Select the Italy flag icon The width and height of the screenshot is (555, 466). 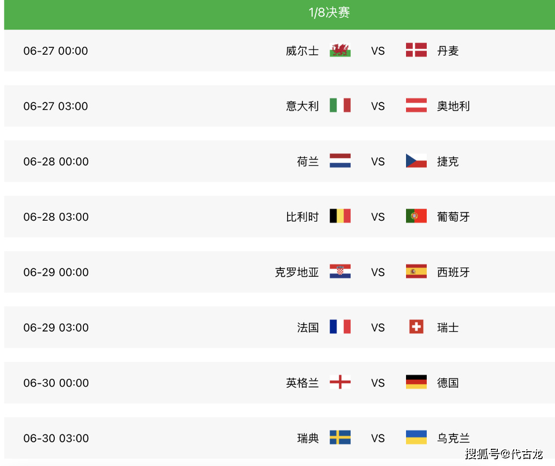[340, 105]
